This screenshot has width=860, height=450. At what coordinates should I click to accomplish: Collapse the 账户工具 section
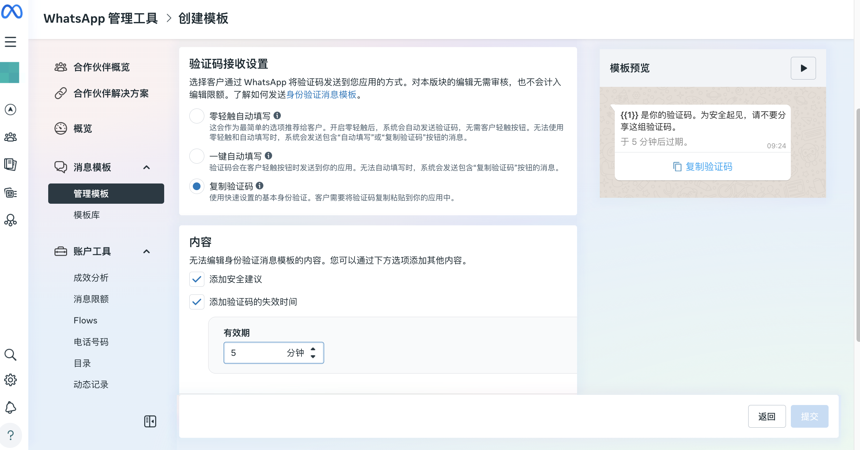click(147, 252)
